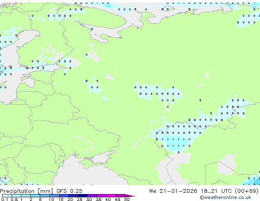Viewport: 260px width, 201px height.
Task: Click the '18..21 UTC' time range text
Action: click(217, 191)
